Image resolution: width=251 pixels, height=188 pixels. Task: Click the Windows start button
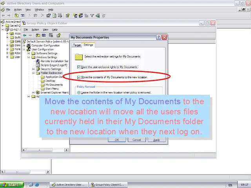point(11,184)
